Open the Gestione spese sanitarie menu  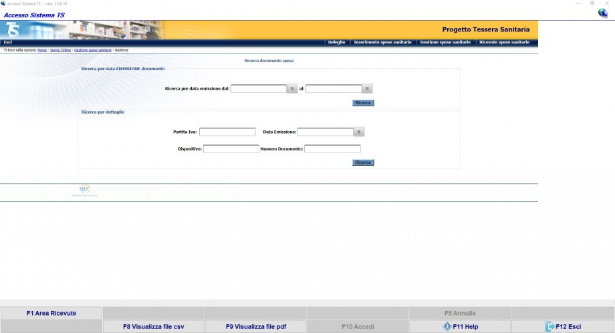pos(445,42)
